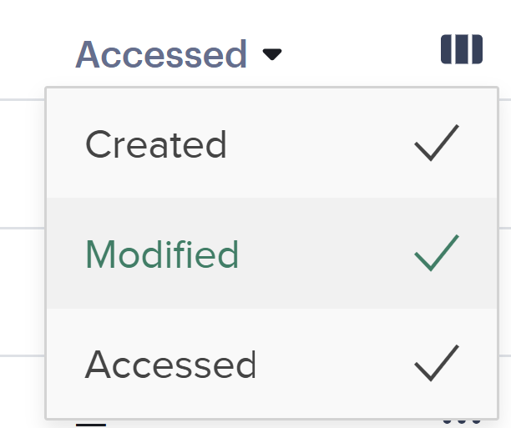Click the green checkmark beside Modified

[436, 254]
